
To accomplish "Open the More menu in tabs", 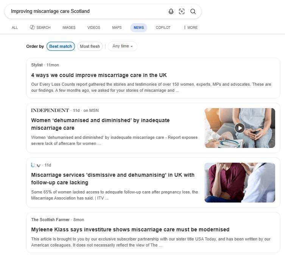I will pyautogui.click(x=190, y=28).
